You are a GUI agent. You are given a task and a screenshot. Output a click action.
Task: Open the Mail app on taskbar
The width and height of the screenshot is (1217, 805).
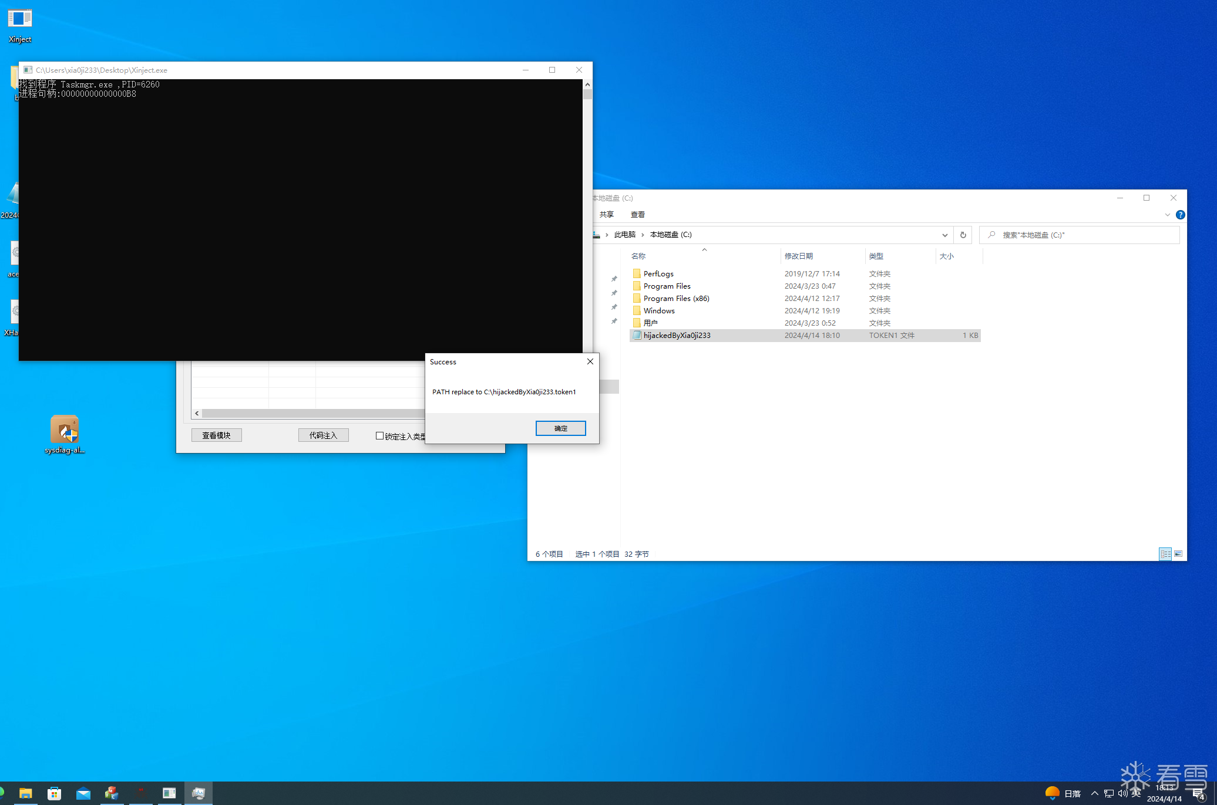coord(83,793)
